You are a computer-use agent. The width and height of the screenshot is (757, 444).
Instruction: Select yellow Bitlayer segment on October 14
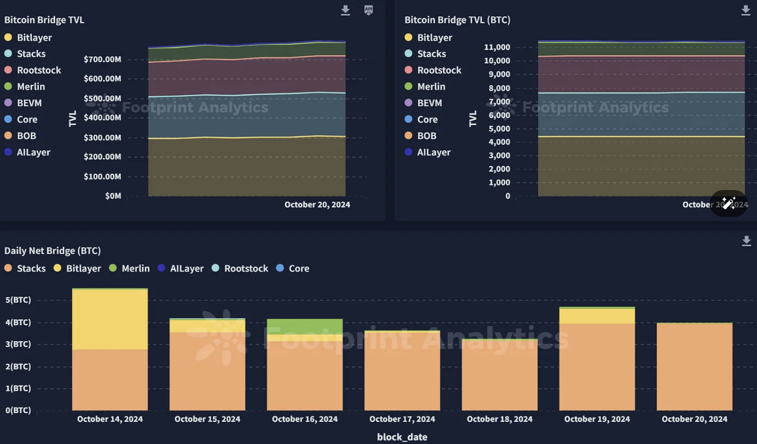110,319
